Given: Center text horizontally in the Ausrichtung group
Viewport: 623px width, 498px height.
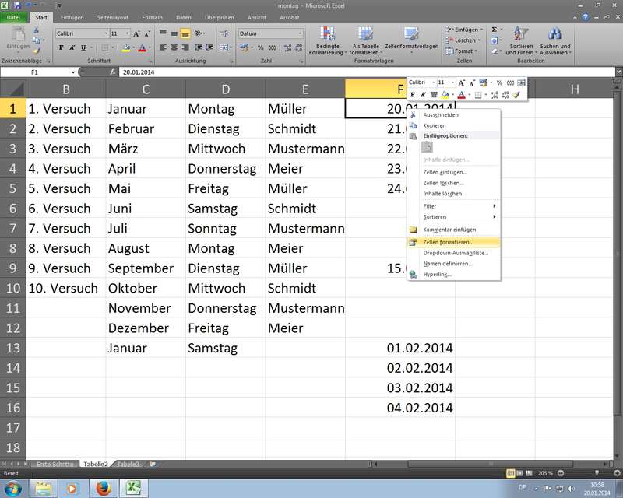Looking at the screenshot, I should [174, 47].
